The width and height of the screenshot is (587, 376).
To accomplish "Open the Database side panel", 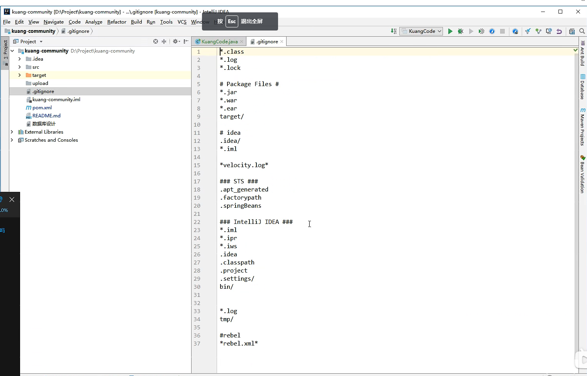I will (x=582, y=87).
